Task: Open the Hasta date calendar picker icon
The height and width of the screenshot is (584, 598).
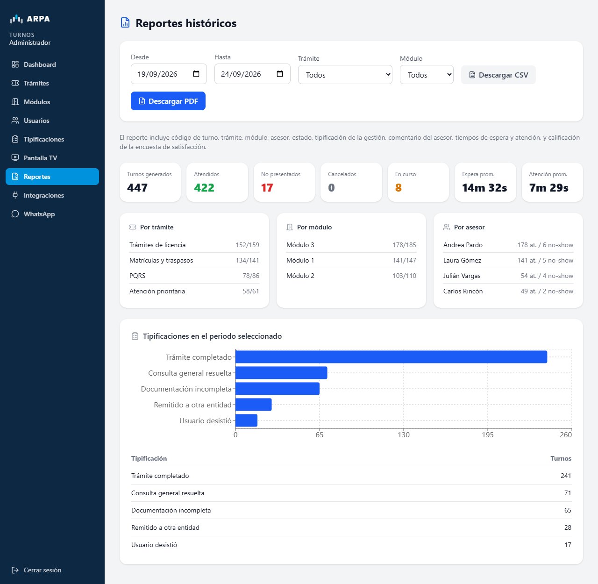Action: pos(280,74)
